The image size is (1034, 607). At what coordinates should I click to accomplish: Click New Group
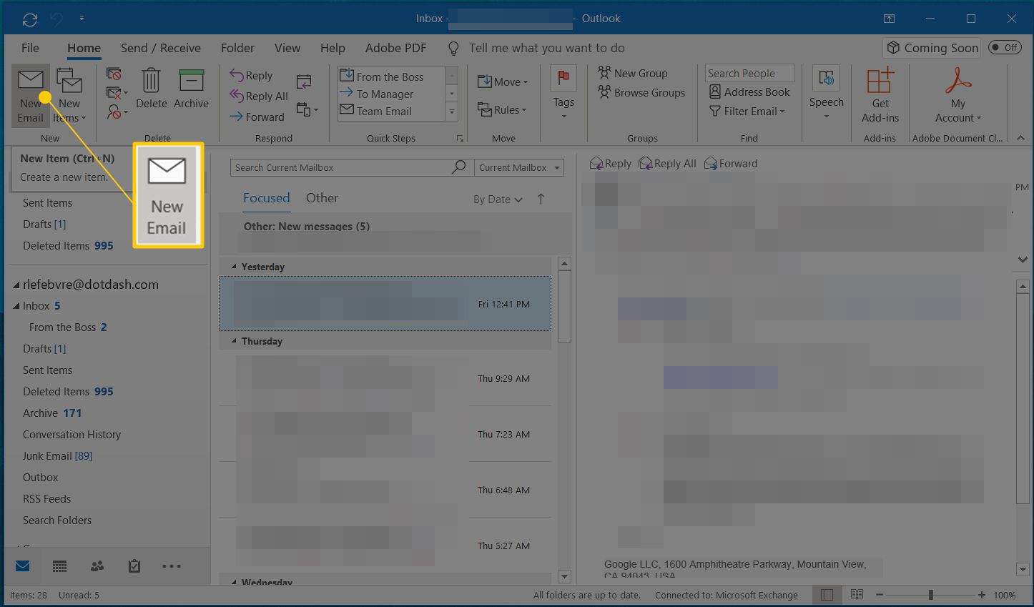pos(633,73)
